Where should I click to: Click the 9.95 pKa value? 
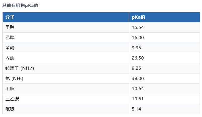pyautogui.click(x=137, y=48)
